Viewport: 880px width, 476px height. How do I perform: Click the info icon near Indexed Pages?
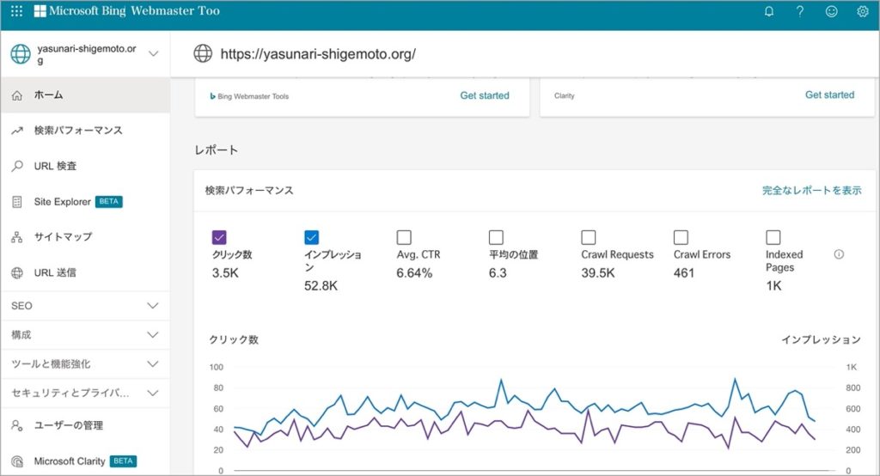(839, 254)
